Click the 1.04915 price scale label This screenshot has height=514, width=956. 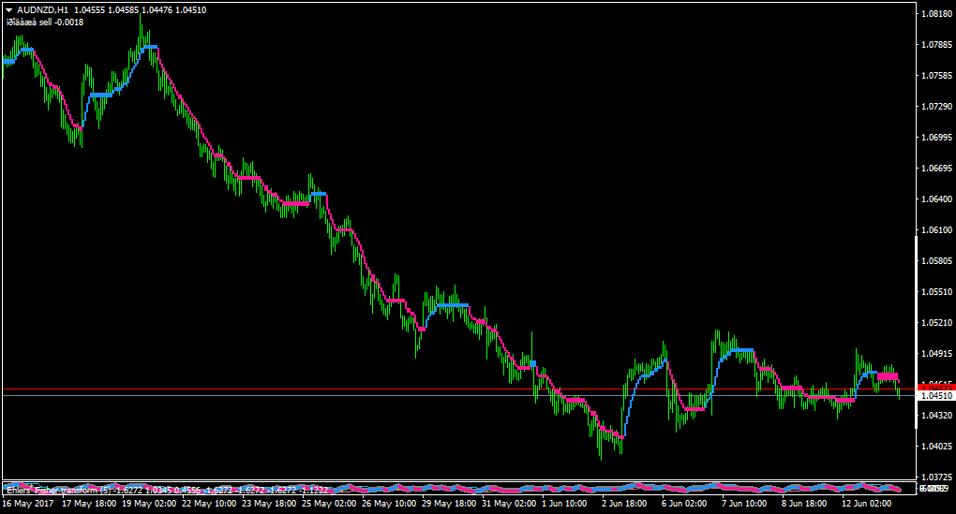936,353
